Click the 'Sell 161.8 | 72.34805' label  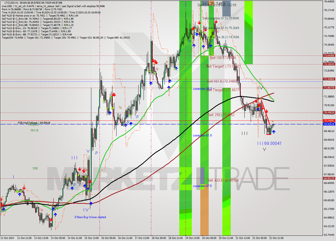tap(222, 81)
